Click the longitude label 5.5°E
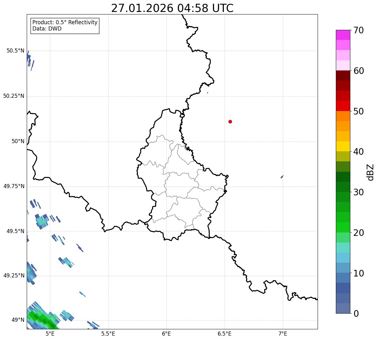 [x=108, y=334]
